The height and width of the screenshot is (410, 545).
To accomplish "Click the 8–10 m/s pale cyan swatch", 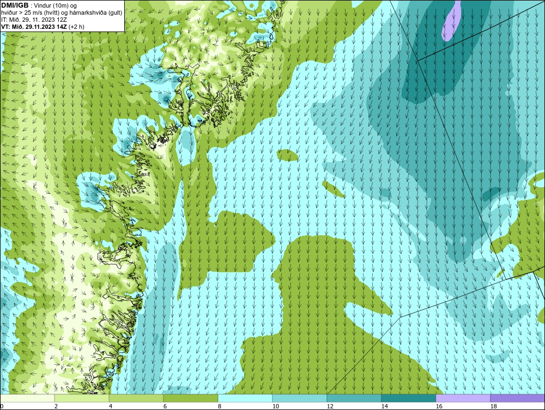I will 245,398.
